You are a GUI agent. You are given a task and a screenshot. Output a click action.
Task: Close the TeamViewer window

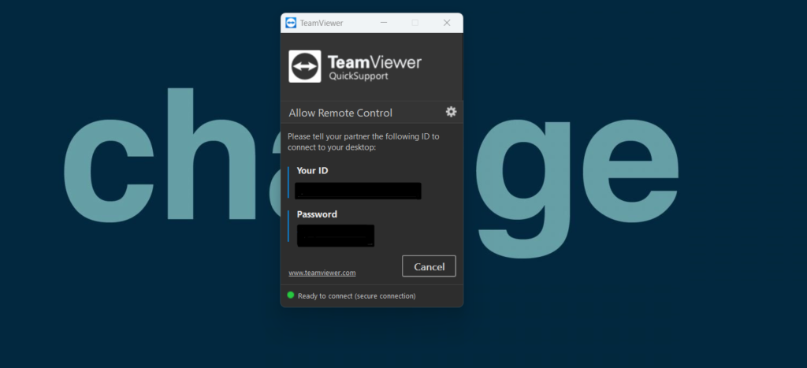click(447, 23)
